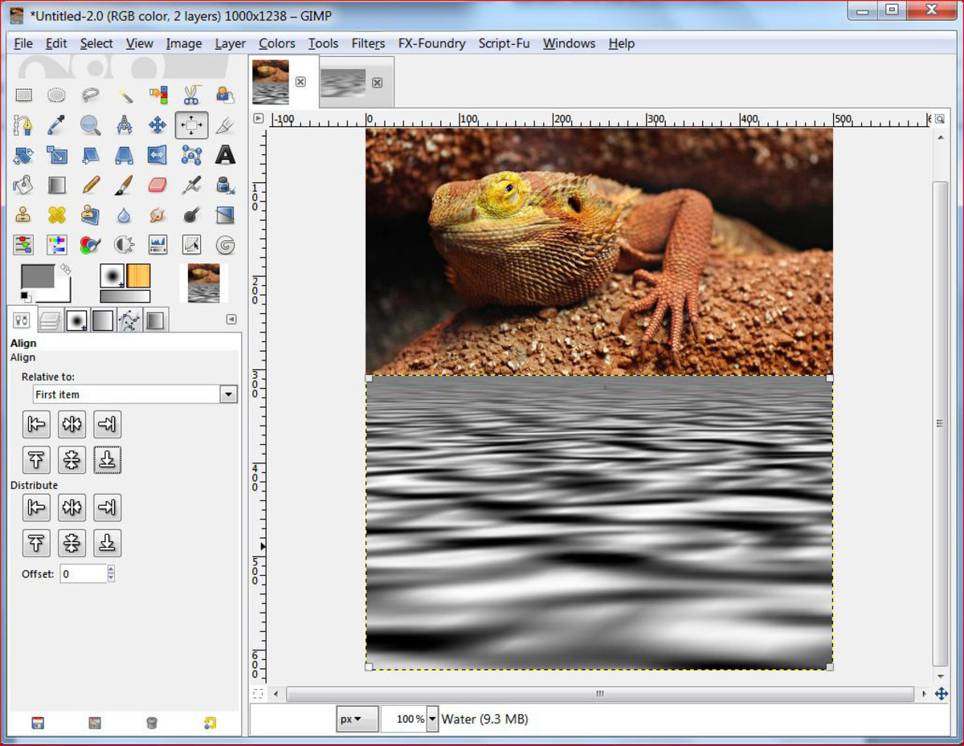Open the 100% zoom level dropdown
The width and height of the screenshot is (964, 746).
pyautogui.click(x=431, y=719)
